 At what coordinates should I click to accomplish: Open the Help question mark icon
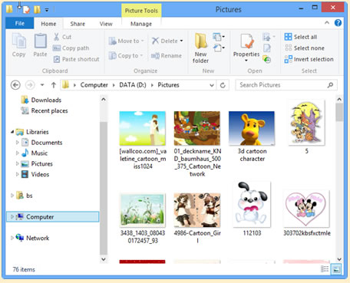click(338, 23)
